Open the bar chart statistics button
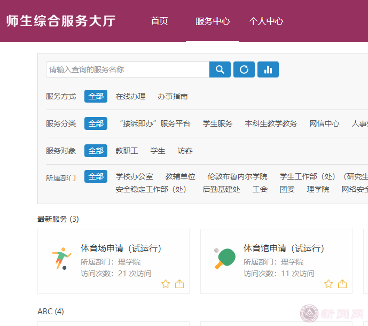The image size is (368, 326). [268, 69]
